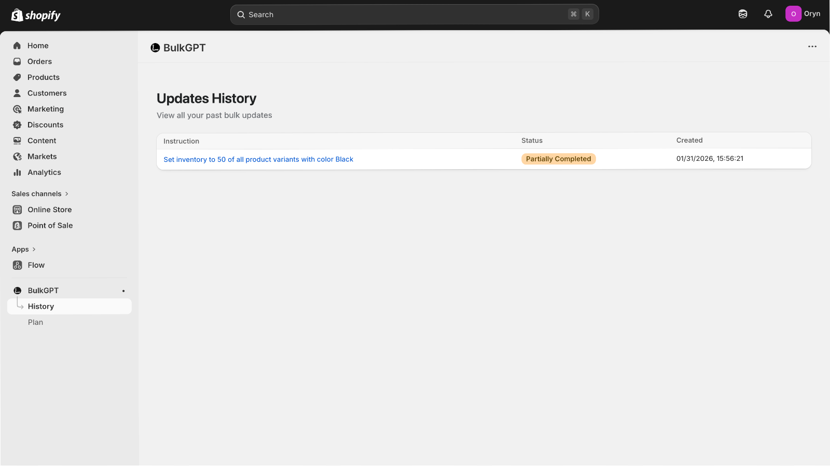Viewport: 830px width, 467px height.
Task: Go to the Plan page
Action: pos(35,322)
